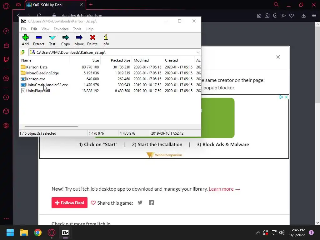Click the Opera tab search icon
This screenshot has width=320, height=240.
coord(276,4)
